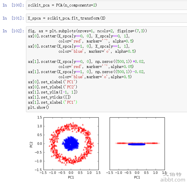Click the line 'ax[0].set_ylabel('PC2')'
This screenshot has width=187, height=183.
pyautogui.click(x=53, y=87)
